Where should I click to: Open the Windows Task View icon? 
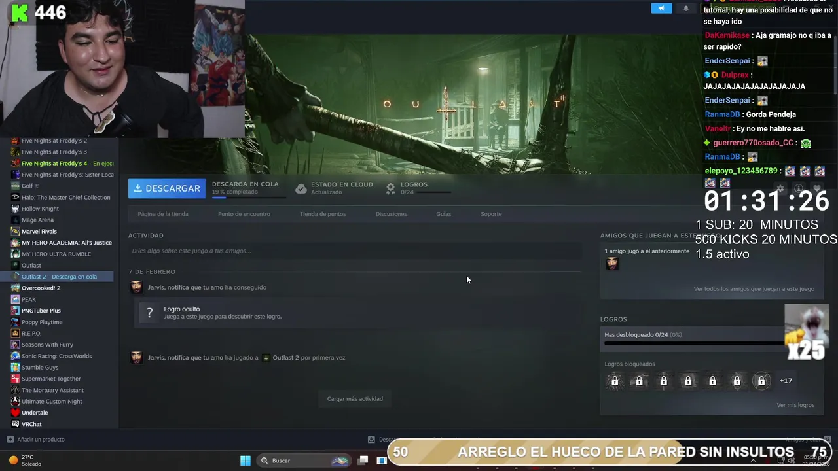click(363, 461)
